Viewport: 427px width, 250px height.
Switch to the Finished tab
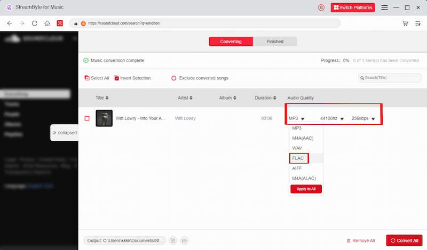pyautogui.click(x=275, y=42)
